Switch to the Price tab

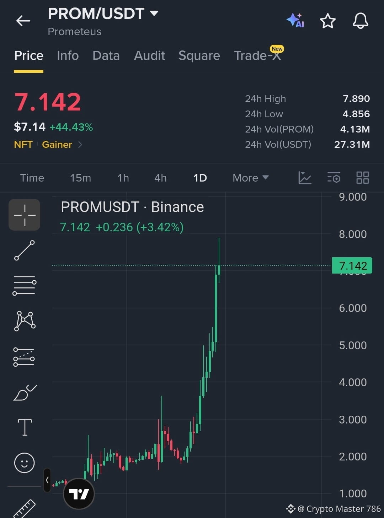tap(29, 55)
